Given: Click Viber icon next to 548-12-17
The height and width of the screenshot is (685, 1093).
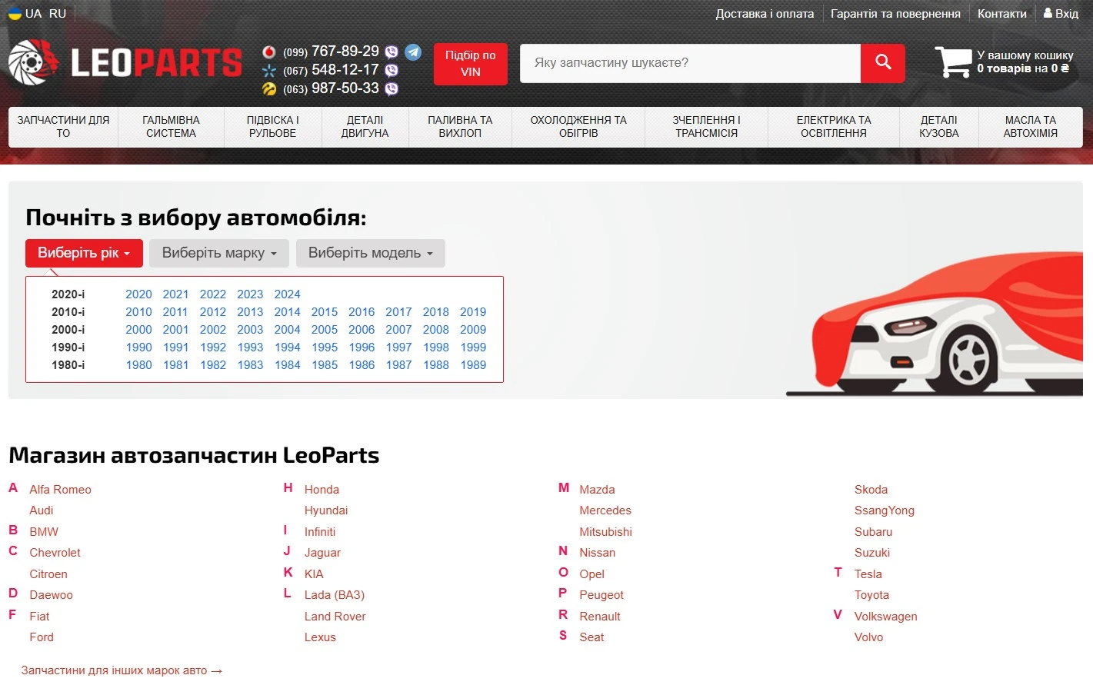Looking at the screenshot, I should pyautogui.click(x=392, y=71).
